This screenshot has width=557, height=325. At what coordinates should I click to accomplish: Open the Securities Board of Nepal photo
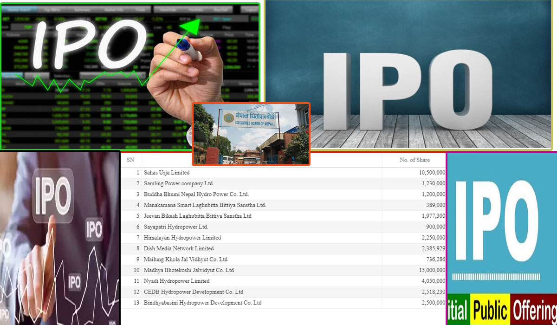[251, 134]
